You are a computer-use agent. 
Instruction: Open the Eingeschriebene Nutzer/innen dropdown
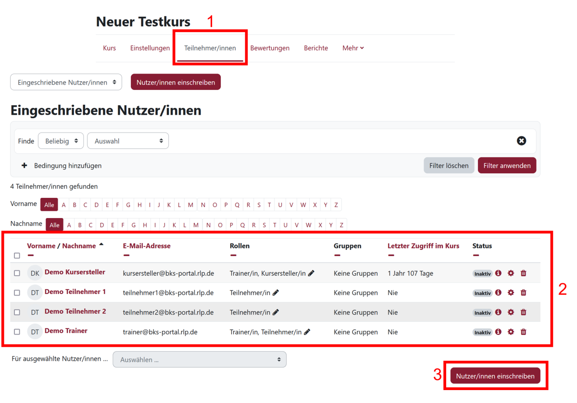66,82
